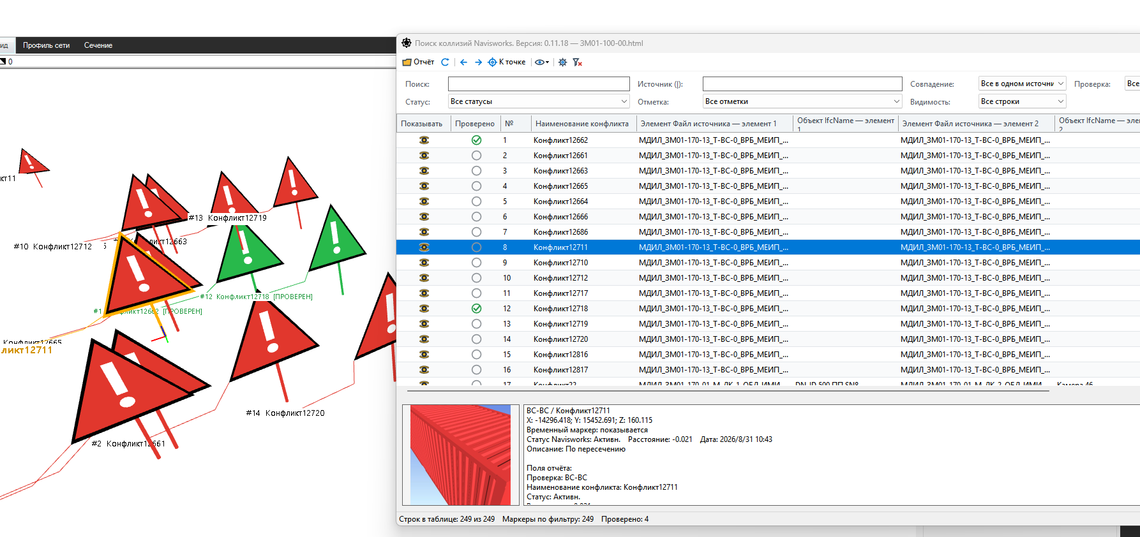The height and width of the screenshot is (537, 1140).
Task: Go to next conflict with forward arrow
Action: click(478, 62)
